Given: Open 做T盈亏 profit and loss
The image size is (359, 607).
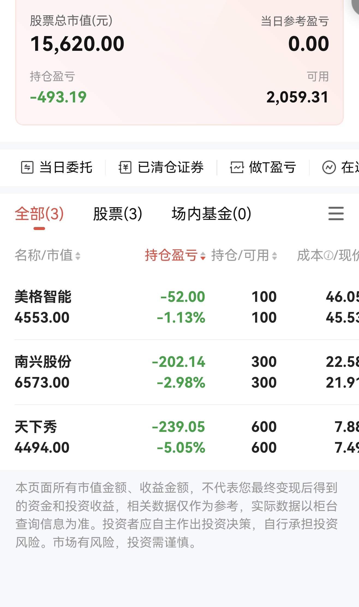Looking at the screenshot, I should 272,167.
